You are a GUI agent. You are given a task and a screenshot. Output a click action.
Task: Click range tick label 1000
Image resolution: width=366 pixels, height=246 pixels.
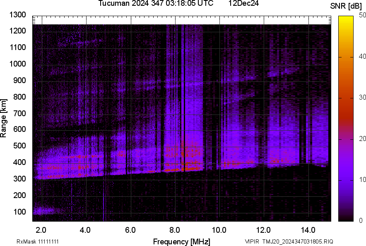pos(17,64)
